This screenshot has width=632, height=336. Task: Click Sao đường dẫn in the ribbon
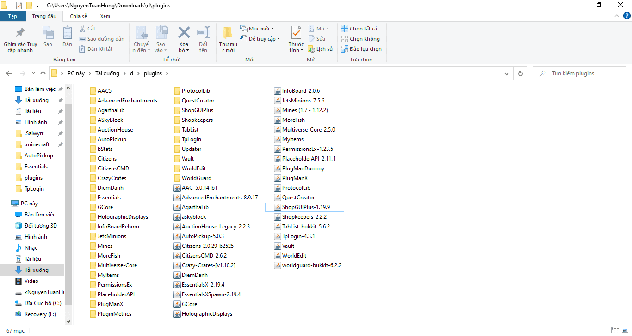point(102,39)
